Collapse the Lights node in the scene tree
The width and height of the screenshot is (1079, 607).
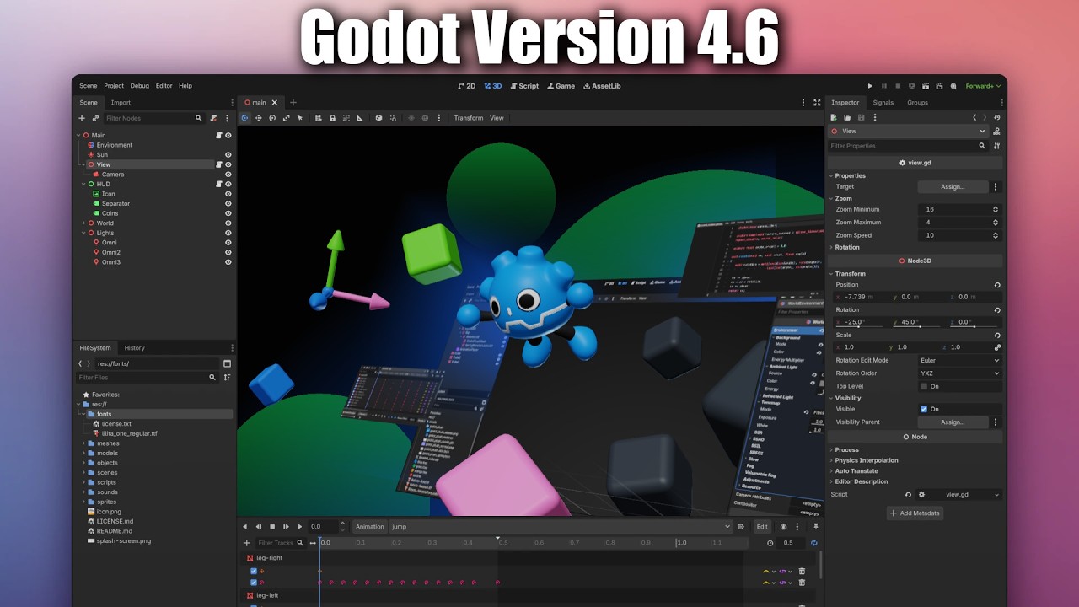pyautogui.click(x=83, y=233)
